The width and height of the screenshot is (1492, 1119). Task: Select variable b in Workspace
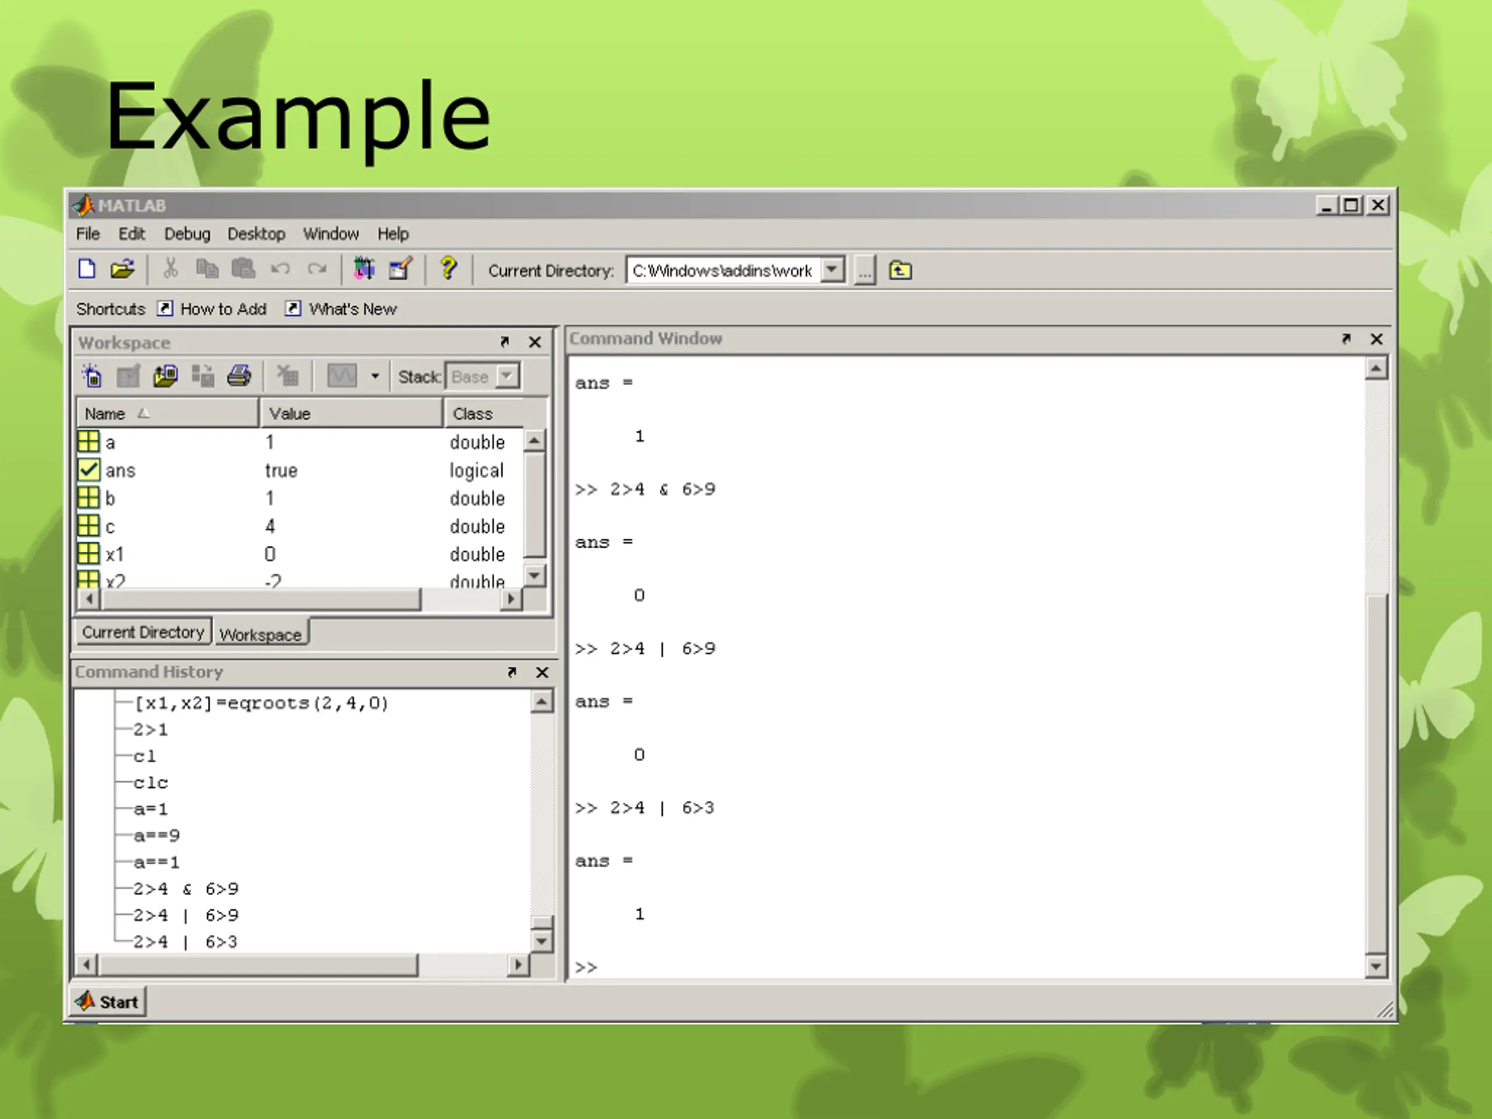point(300,498)
